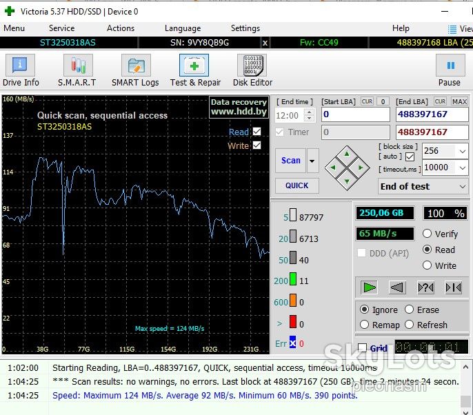Enable the Grid checkbox
Viewport: 473px width, 415px height.
(362, 347)
